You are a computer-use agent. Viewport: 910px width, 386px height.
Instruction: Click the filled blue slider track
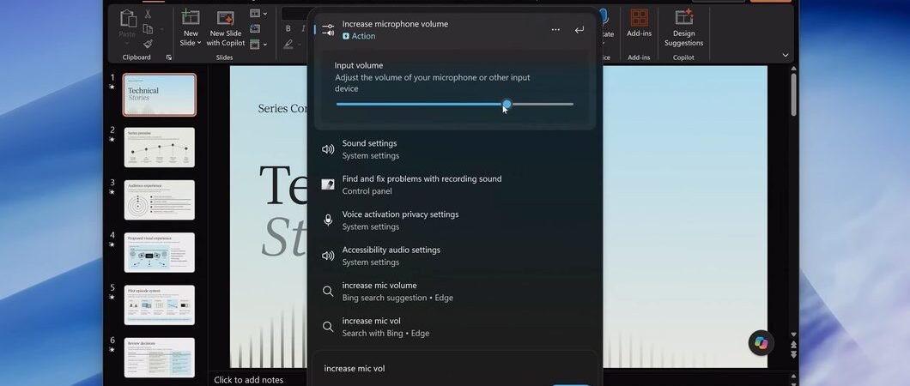point(419,105)
